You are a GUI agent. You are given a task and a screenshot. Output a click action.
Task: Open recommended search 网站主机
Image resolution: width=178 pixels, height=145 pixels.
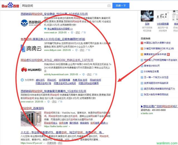[x=52, y=80]
